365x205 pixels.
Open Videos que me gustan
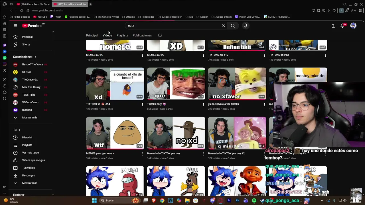pyautogui.click(x=34, y=160)
